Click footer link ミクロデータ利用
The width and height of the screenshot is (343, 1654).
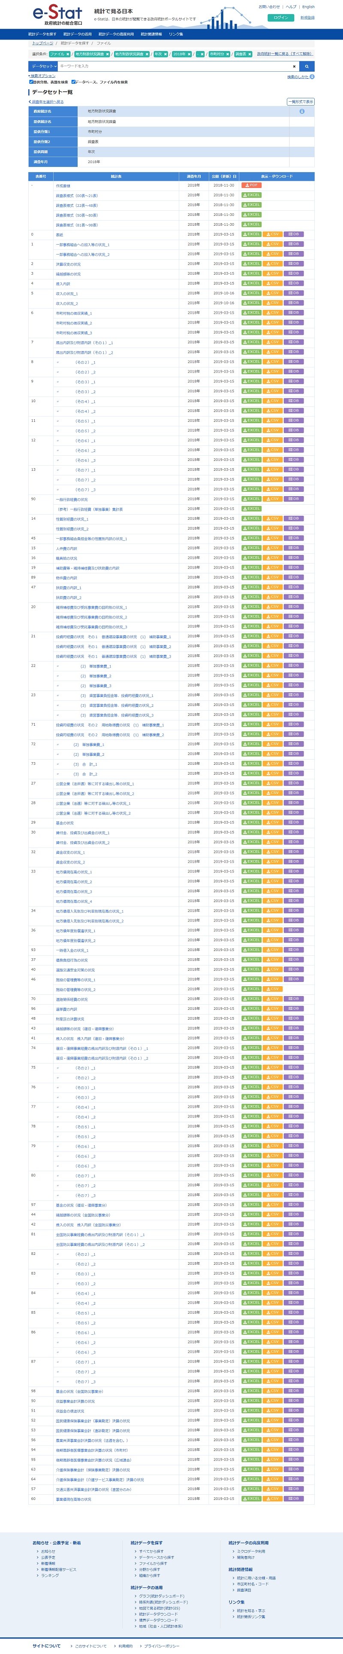[251, 1551]
